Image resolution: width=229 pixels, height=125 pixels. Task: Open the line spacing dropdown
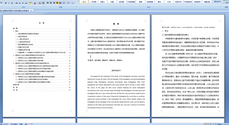(64, 3)
